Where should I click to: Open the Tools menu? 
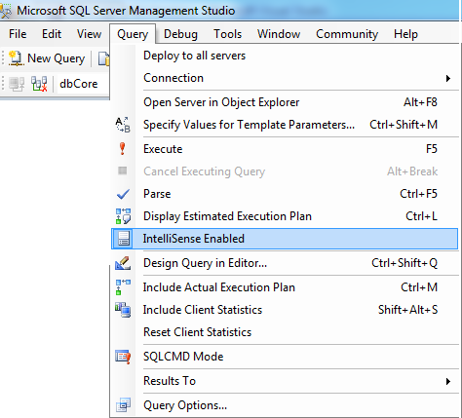227,34
